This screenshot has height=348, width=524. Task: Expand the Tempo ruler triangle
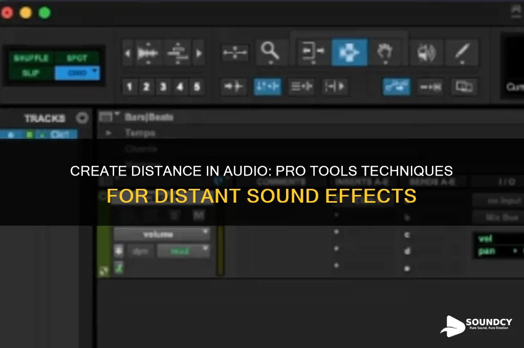click(x=108, y=133)
